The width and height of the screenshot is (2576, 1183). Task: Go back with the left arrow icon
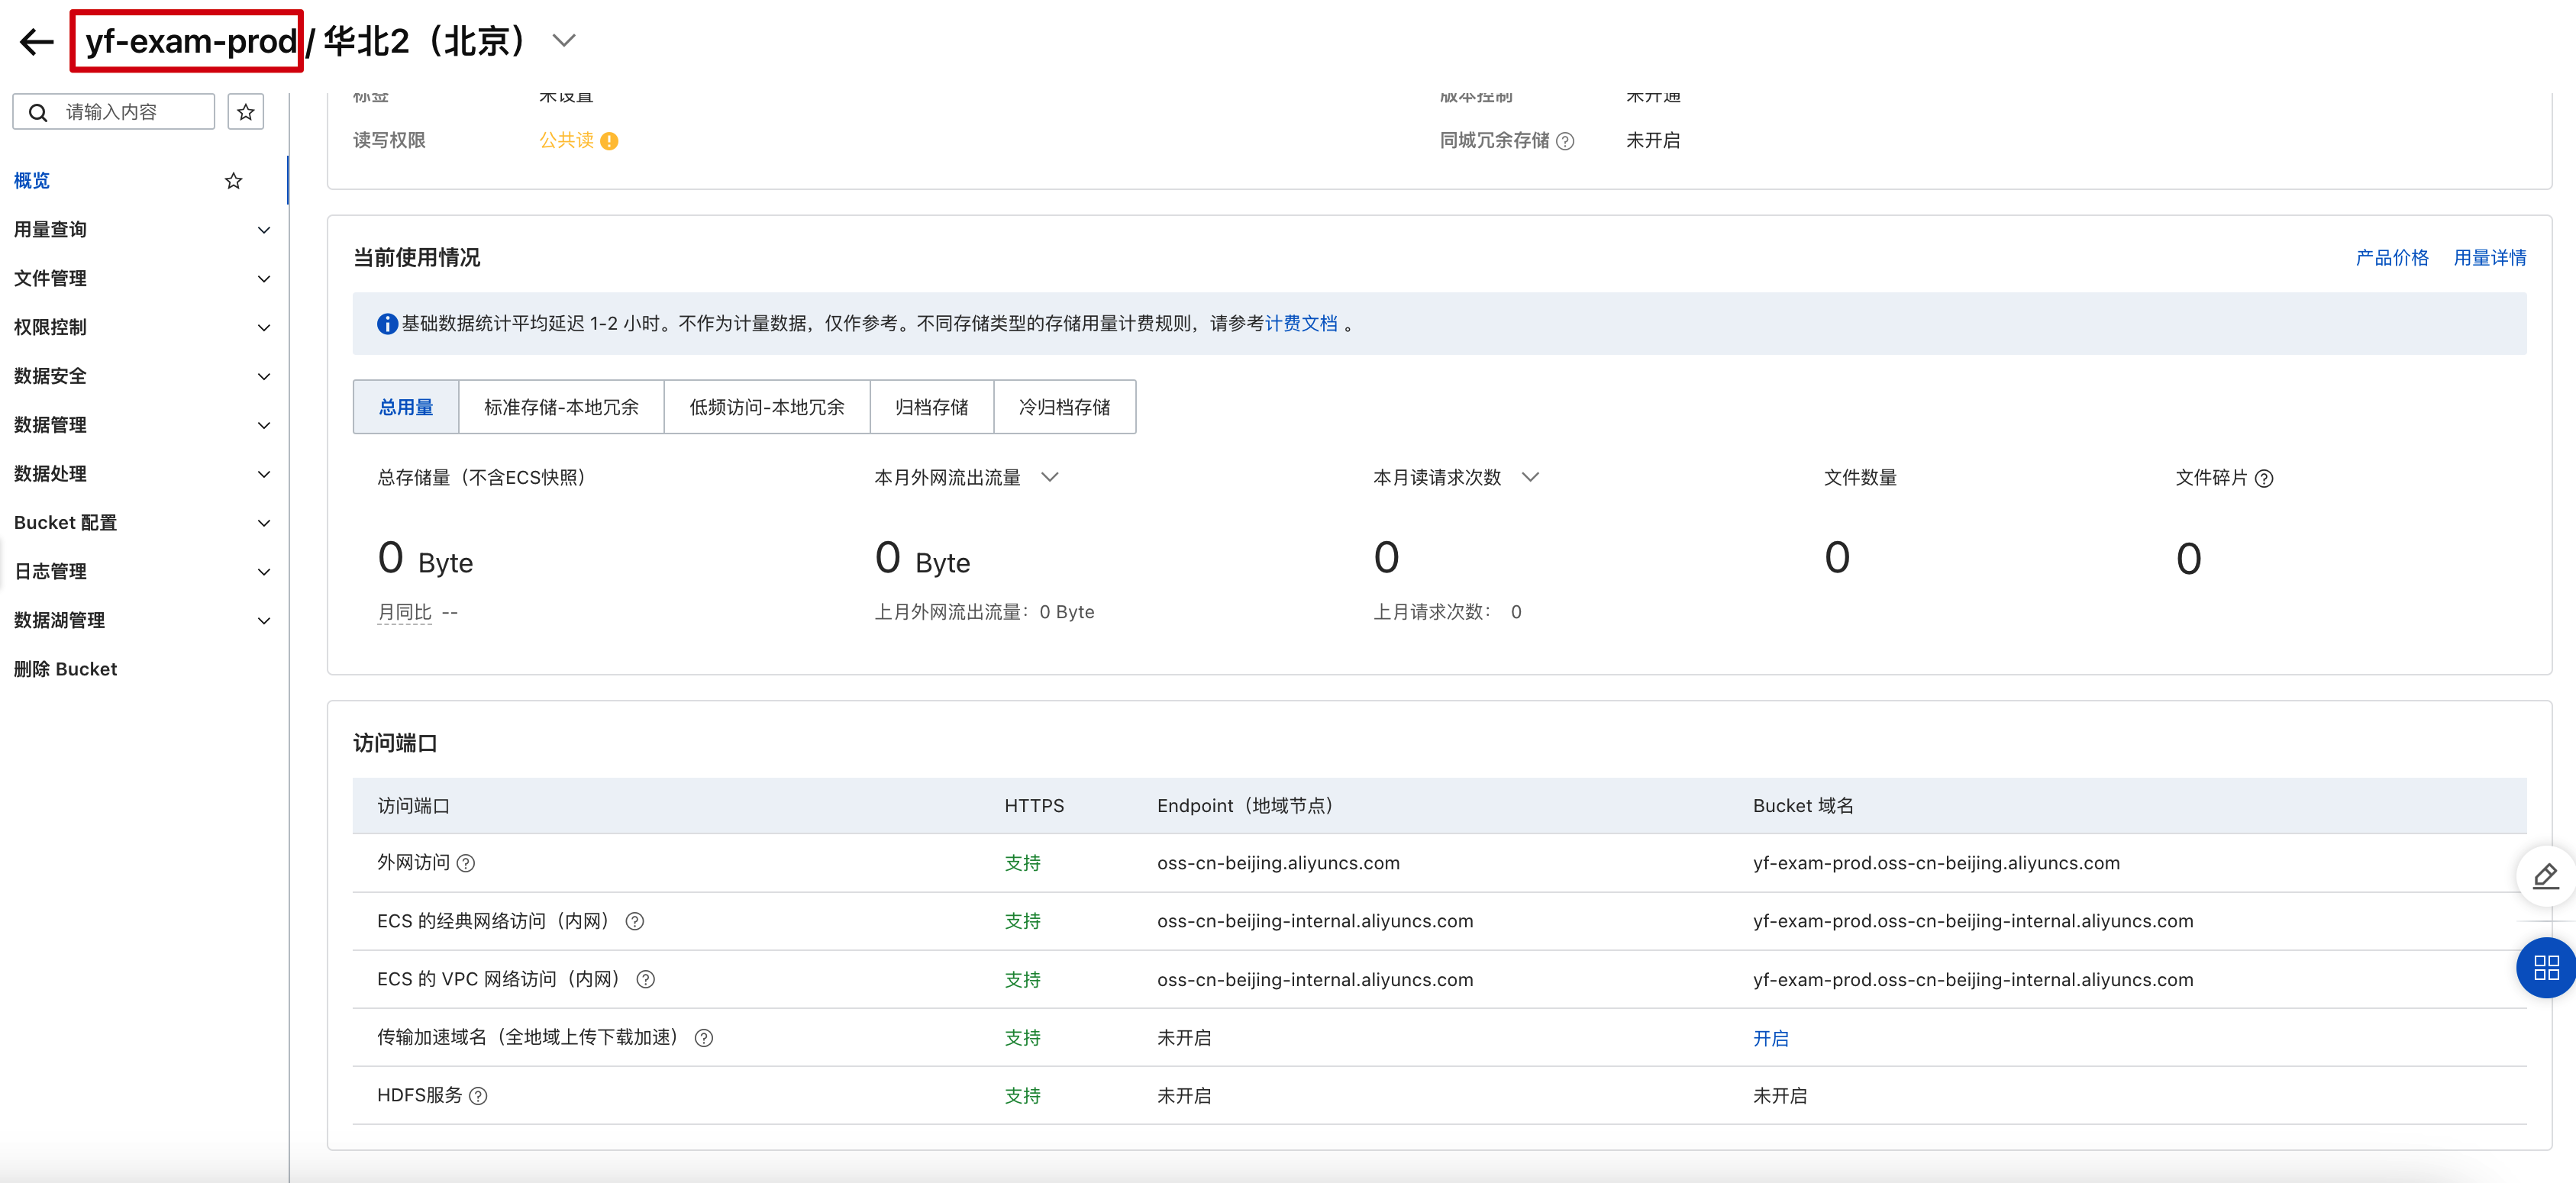[37, 41]
